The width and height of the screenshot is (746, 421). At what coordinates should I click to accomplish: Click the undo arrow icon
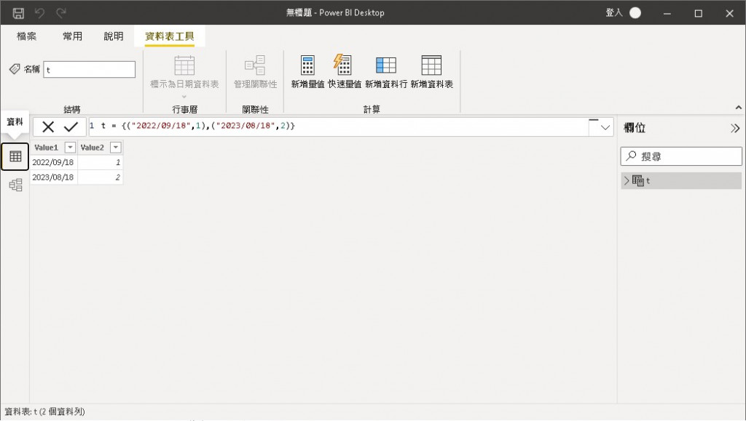(x=40, y=13)
